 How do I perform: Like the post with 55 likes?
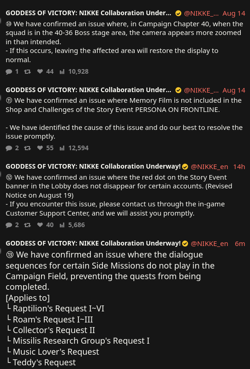[40, 148]
